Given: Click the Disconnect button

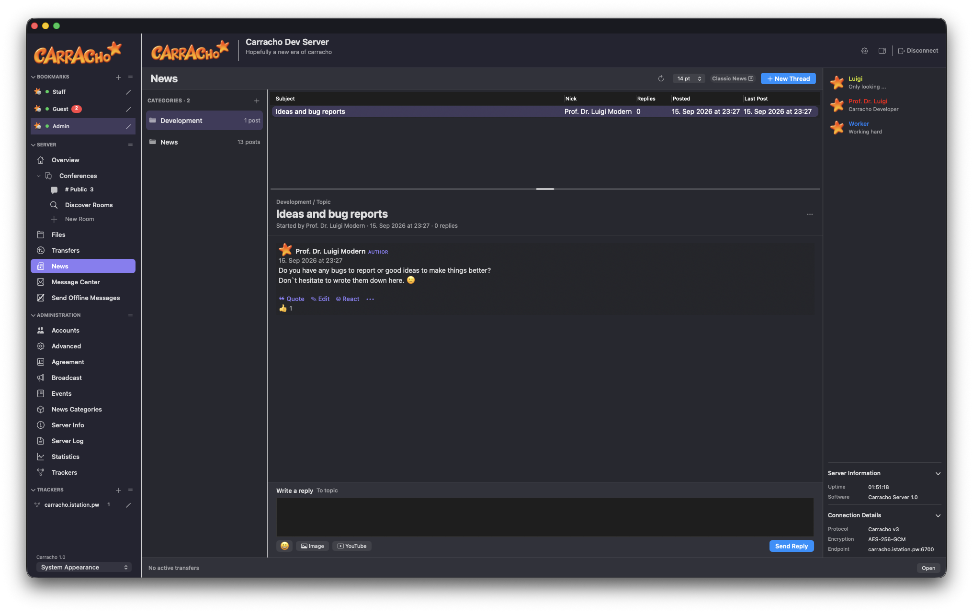Looking at the screenshot, I should tap(918, 51).
